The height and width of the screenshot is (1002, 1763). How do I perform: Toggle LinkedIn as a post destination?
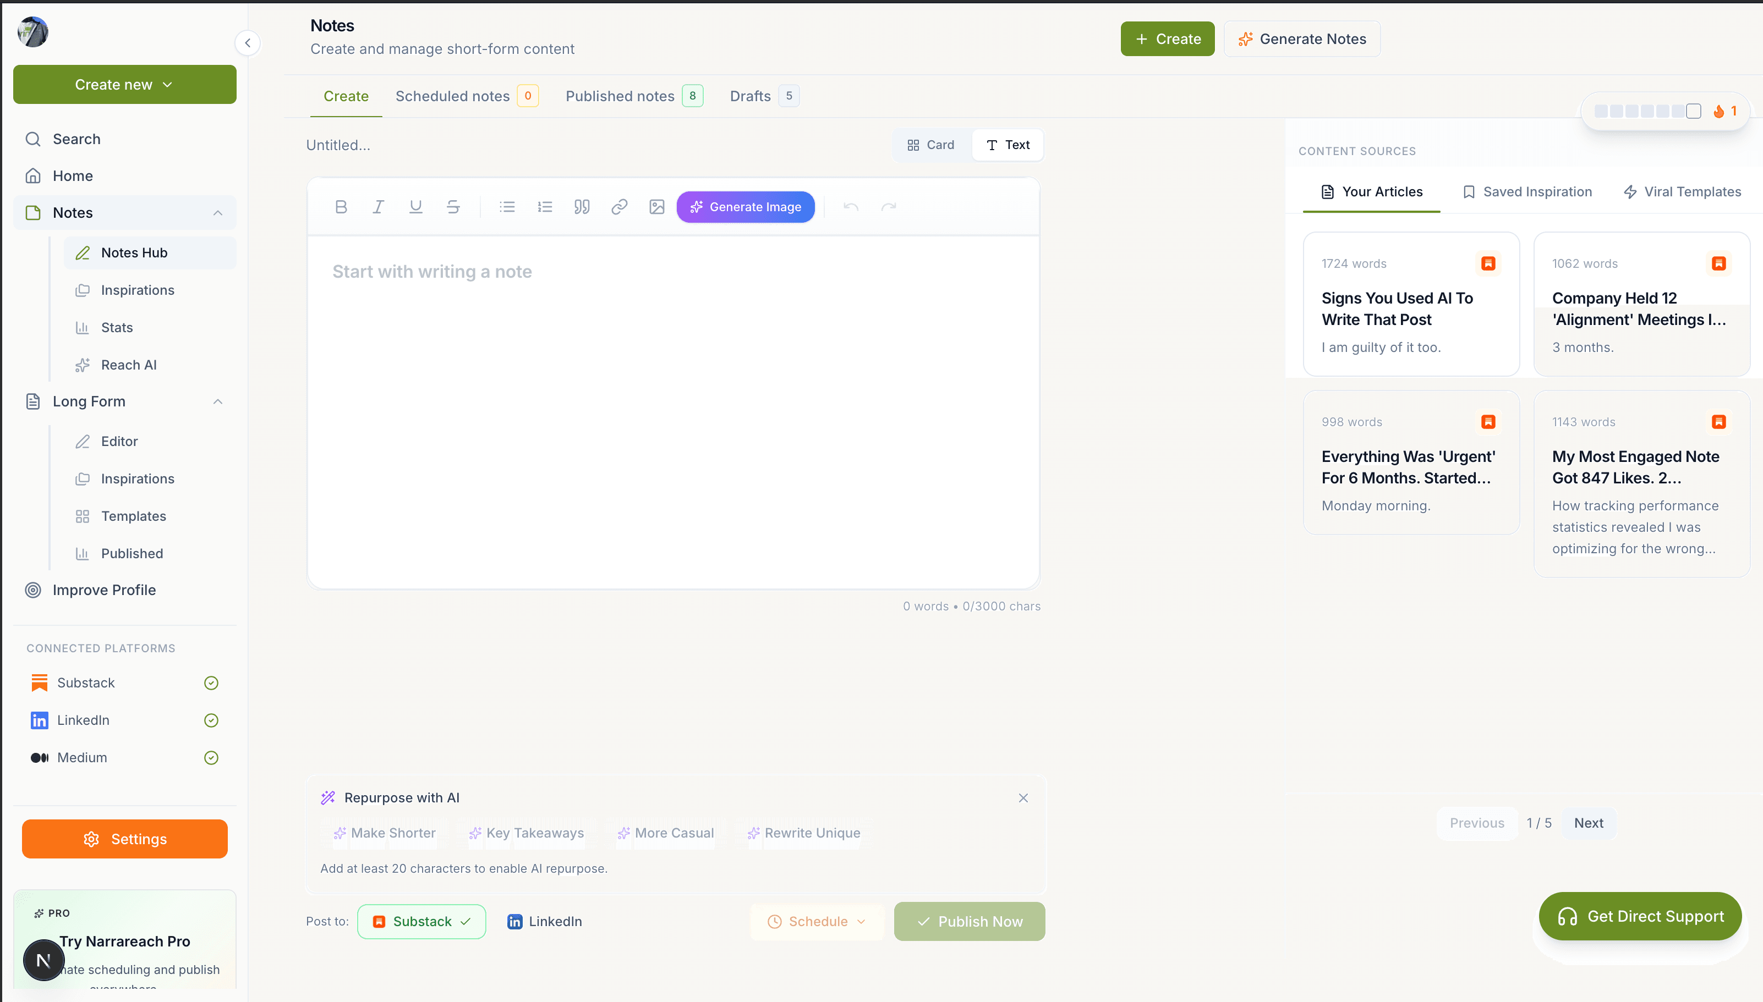[544, 922]
